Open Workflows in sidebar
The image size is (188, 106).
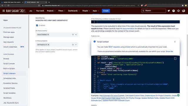(x=7, y=98)
